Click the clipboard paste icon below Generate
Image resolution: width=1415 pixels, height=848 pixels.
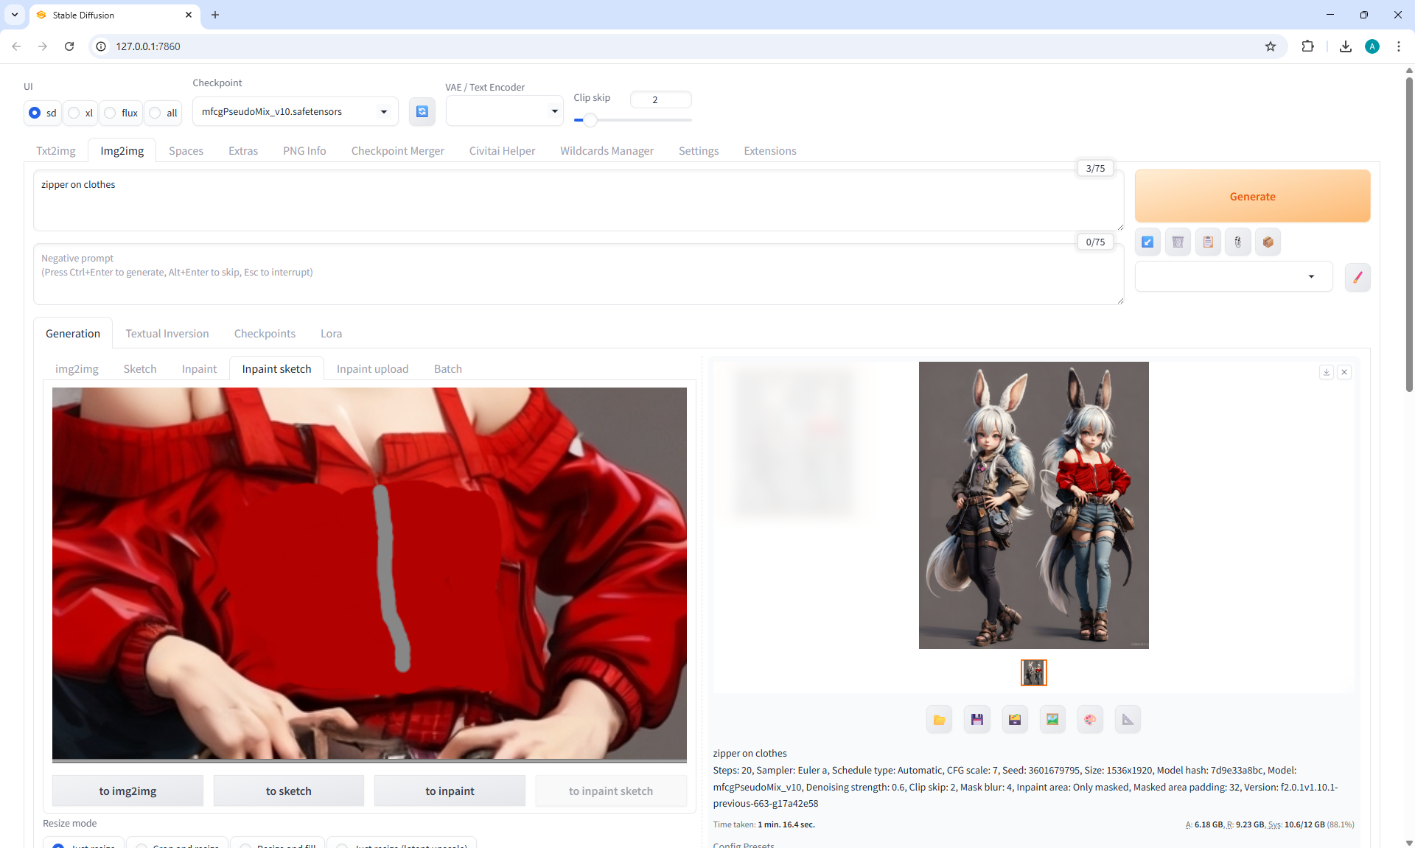click(x=1208, y=242)
